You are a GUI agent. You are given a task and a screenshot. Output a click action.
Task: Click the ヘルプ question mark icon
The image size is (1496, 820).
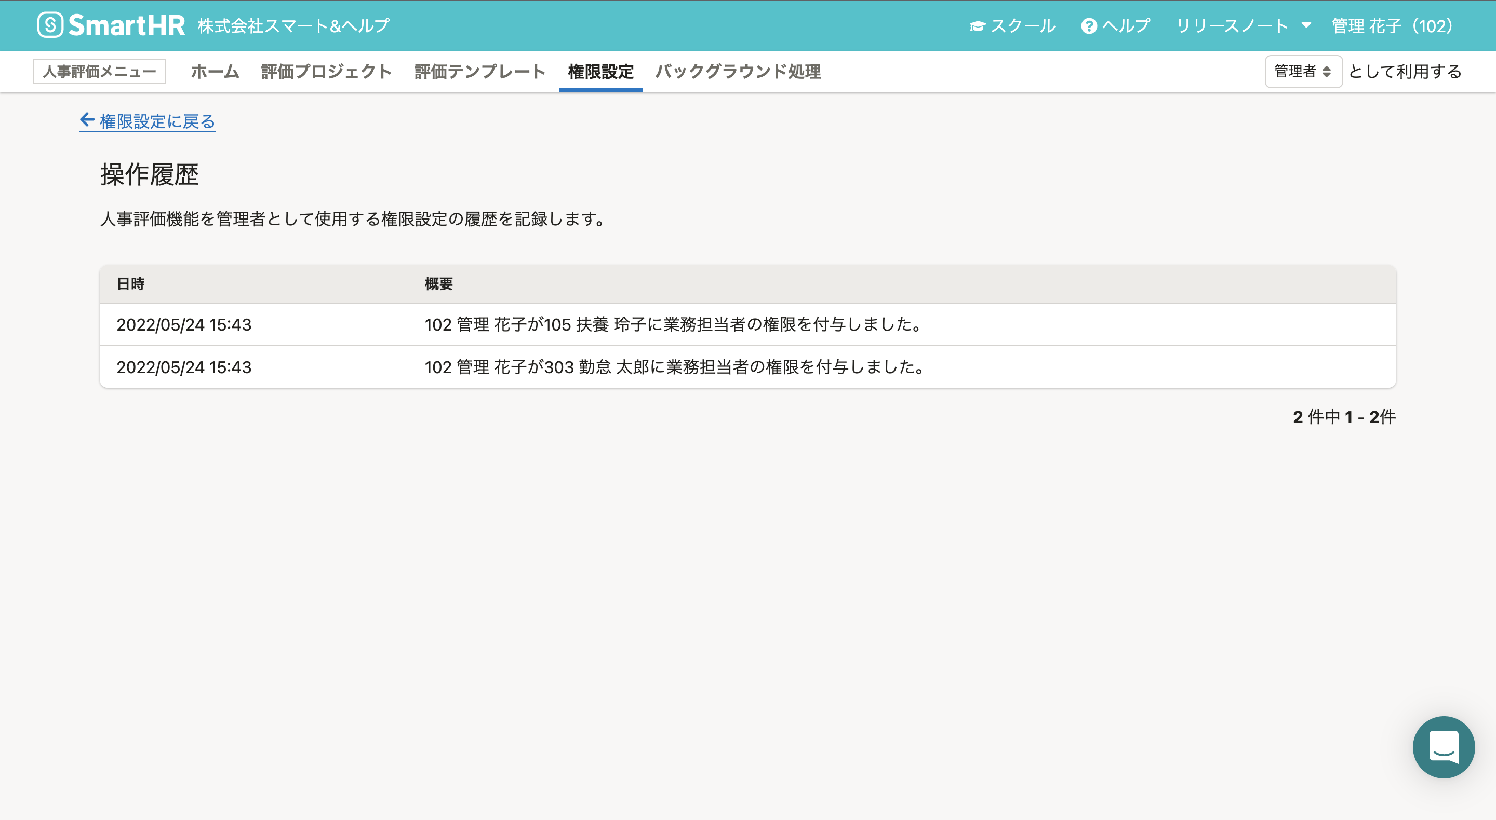point(1088,26)
